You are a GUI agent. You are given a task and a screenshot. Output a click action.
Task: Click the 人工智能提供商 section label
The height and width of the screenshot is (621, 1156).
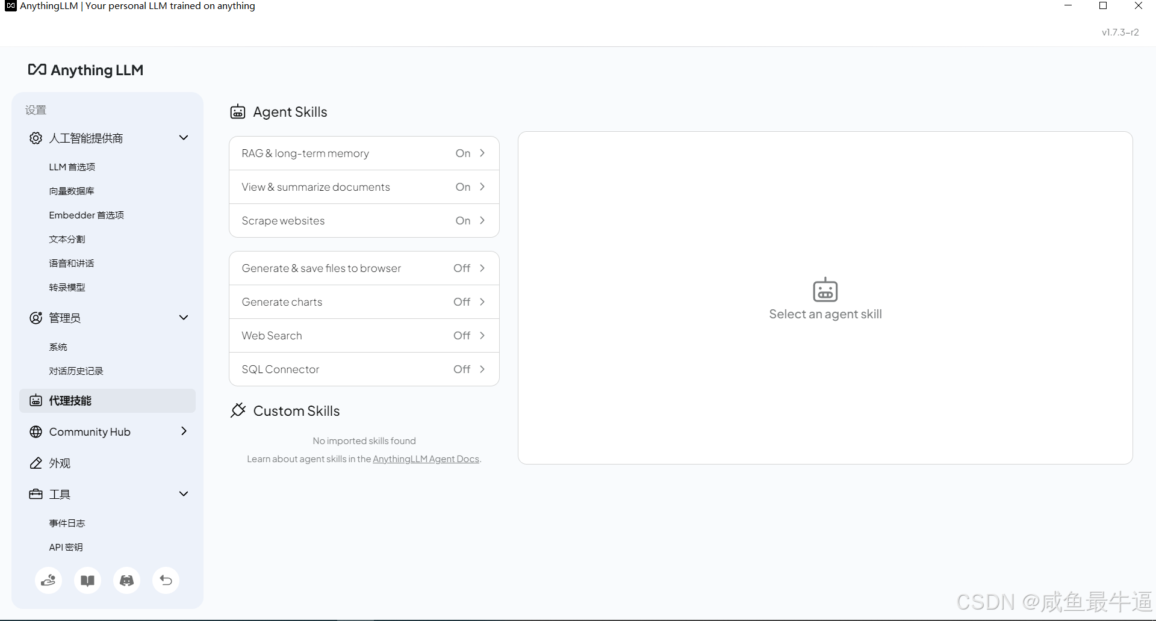click(86, 138)
